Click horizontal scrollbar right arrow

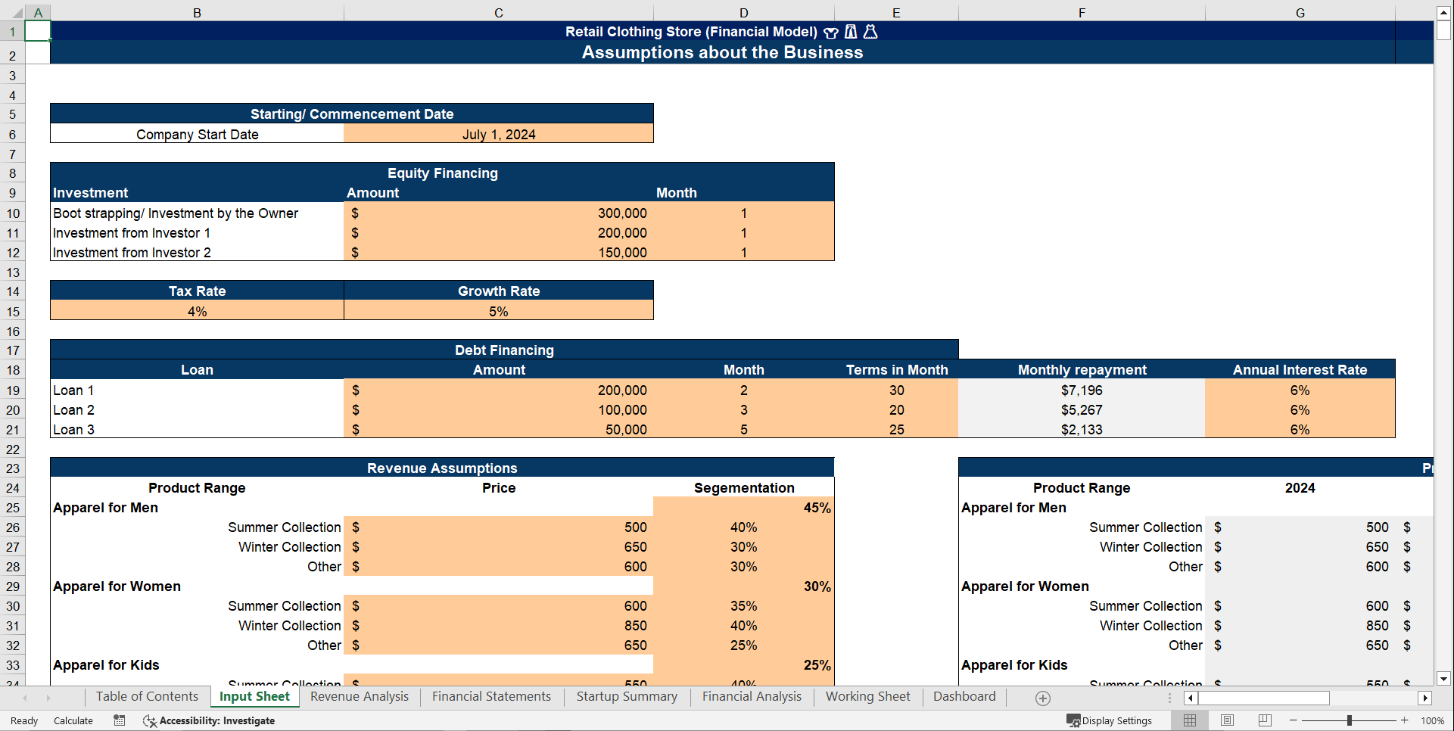1425,698
